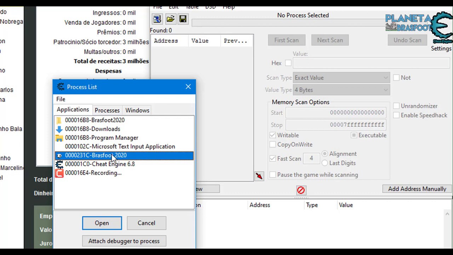Click Patrocinio/Sócio torcedor line in Brasfoot

[x=101, y=42]
